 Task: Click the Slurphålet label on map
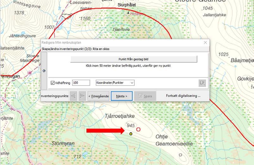click(127, 5)
